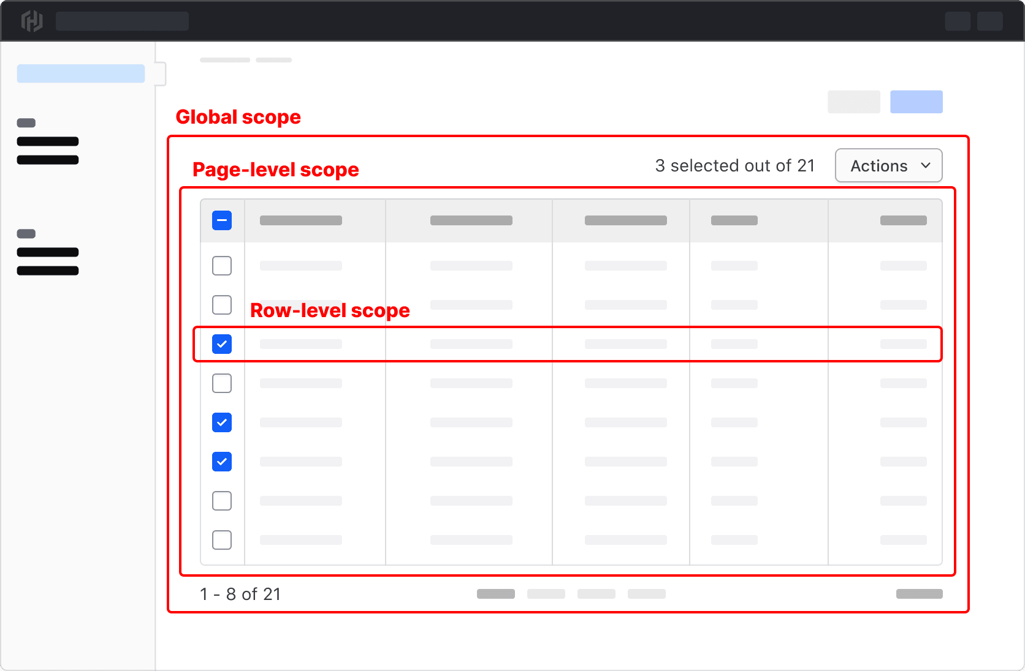Image resolution: width=1025 pixels, height=671 pixels.
Task: Check the second row's checkbox
Action: pos(222,305)
